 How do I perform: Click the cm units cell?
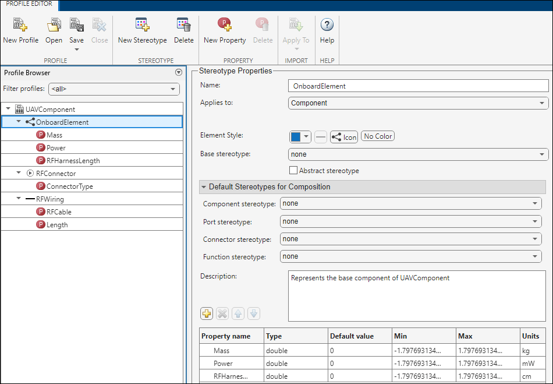[x=533, y=376]
